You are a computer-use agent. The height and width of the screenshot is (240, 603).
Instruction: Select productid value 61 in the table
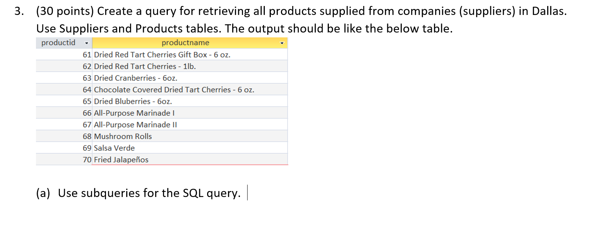point(87,55)
